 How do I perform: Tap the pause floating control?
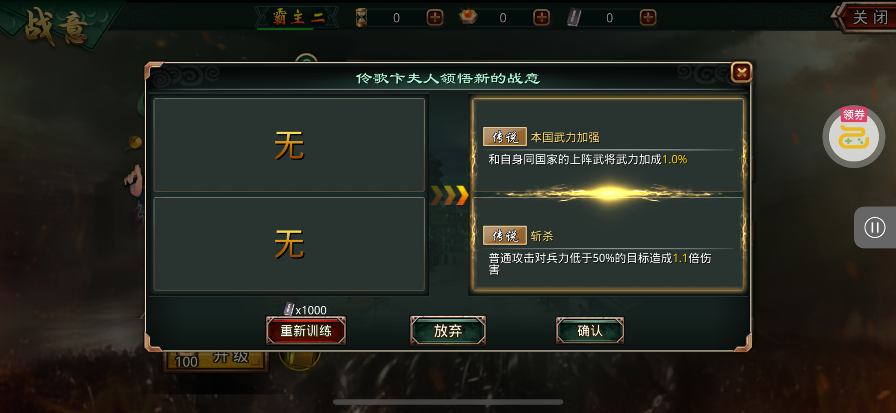tap(875, 227)
